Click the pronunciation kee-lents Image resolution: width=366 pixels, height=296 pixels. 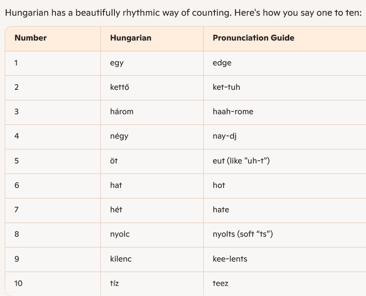(x=230, y=259)
